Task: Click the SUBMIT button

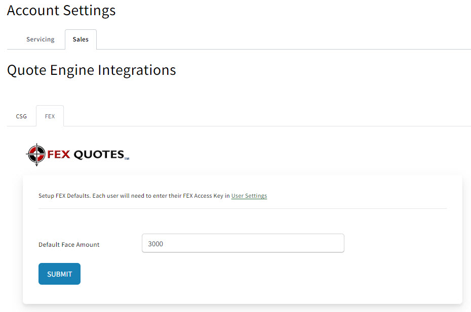Action: click(59, 274)
